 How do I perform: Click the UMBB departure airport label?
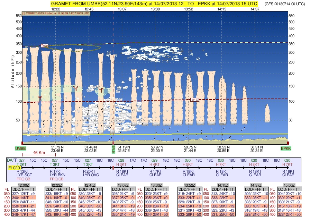pyautogui.click(x=20, y=148)
